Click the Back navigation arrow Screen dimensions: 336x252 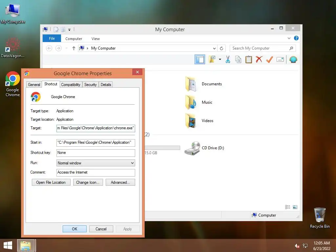[x=49, y=49]
